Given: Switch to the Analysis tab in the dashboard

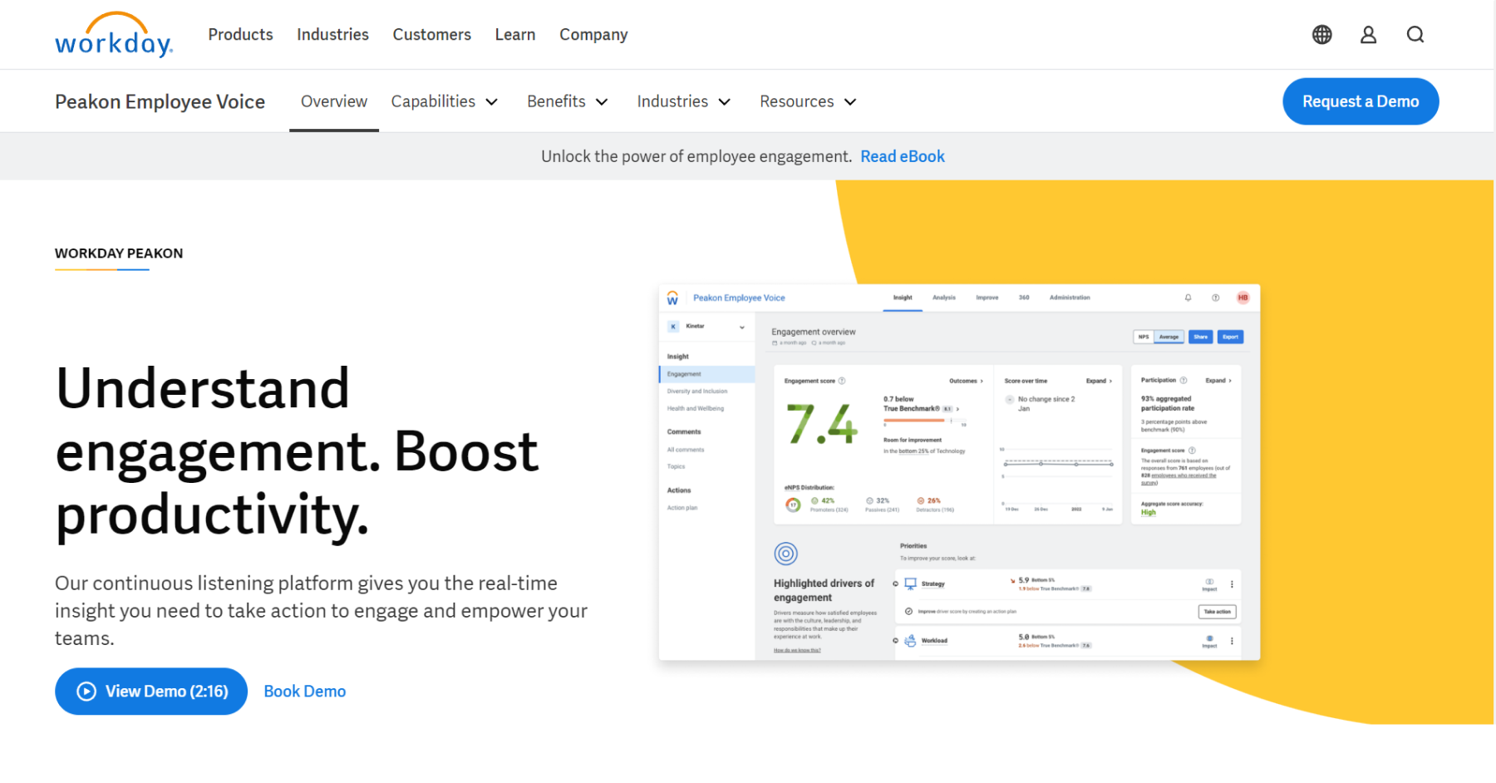Looking at the screenshot, I should 943,297.
